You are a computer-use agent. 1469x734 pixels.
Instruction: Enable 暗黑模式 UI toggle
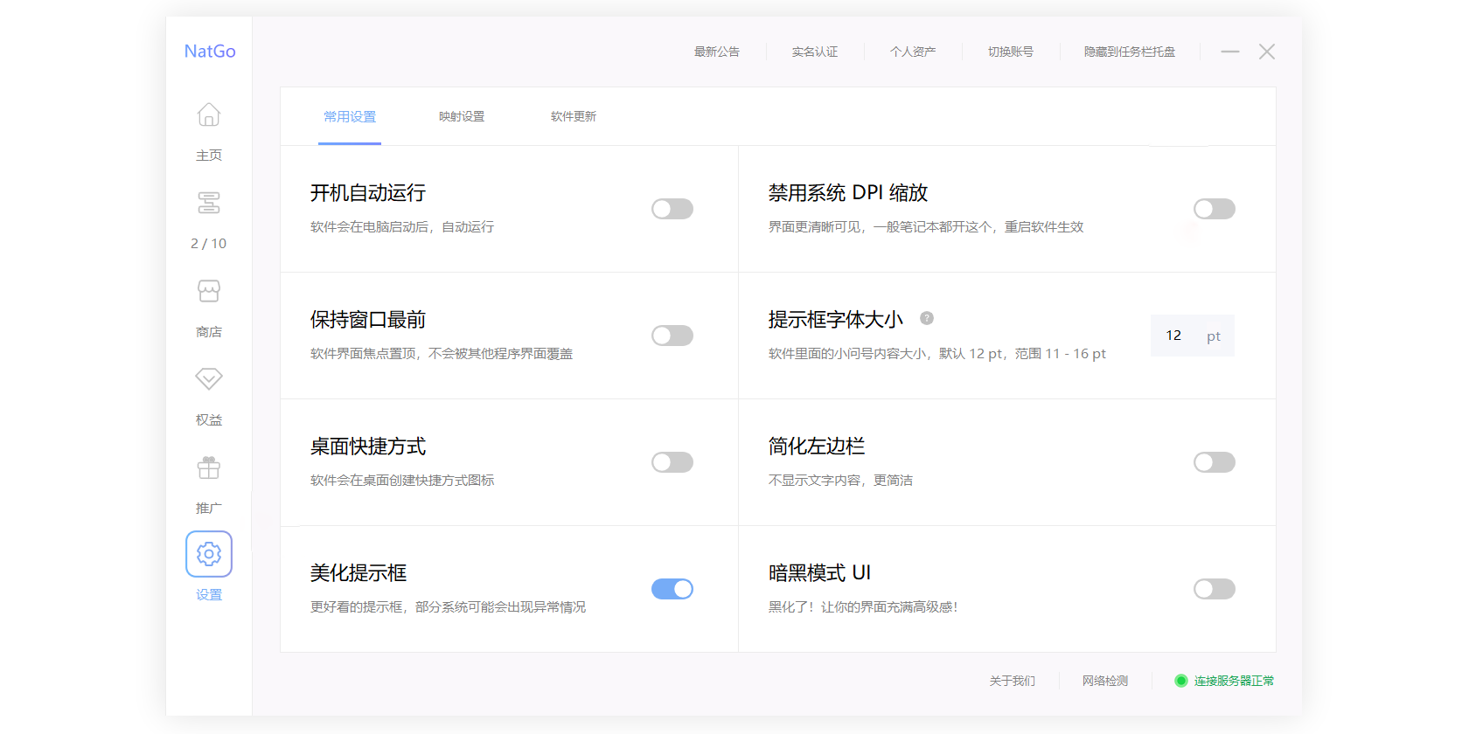point(1214,589)
